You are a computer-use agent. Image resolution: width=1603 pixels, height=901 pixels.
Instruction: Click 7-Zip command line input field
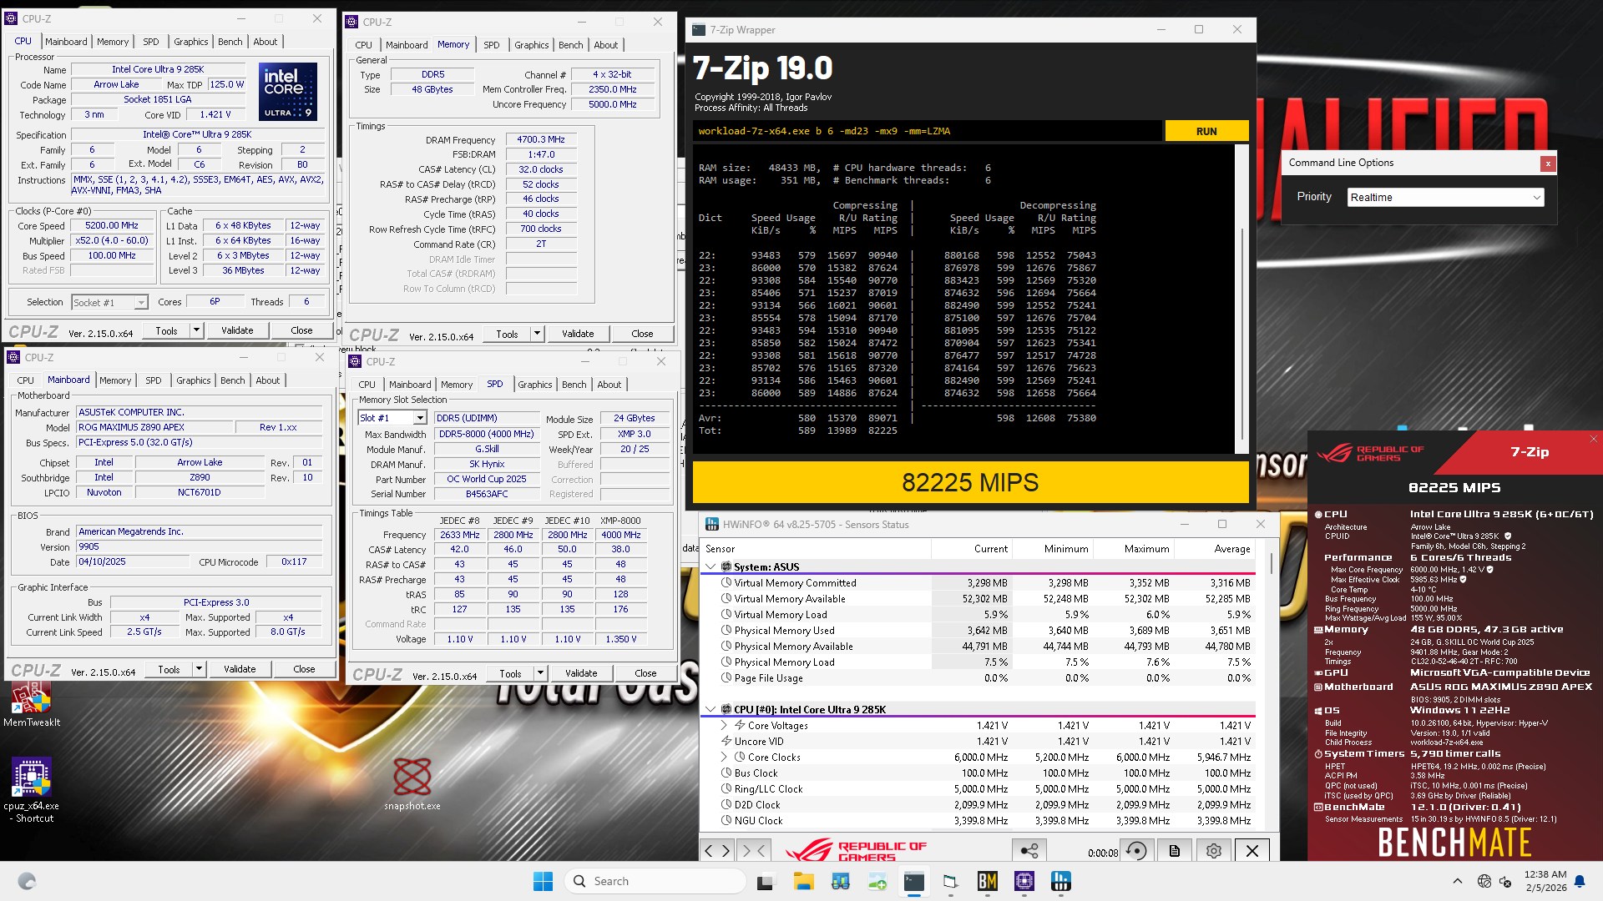[927, 131]
